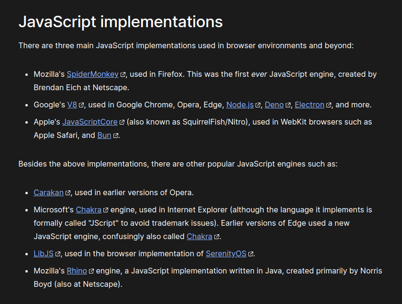Click external-link icon after Carakan
The width and height of the screenshot is (402, 304).
click(x=67, y=193)
